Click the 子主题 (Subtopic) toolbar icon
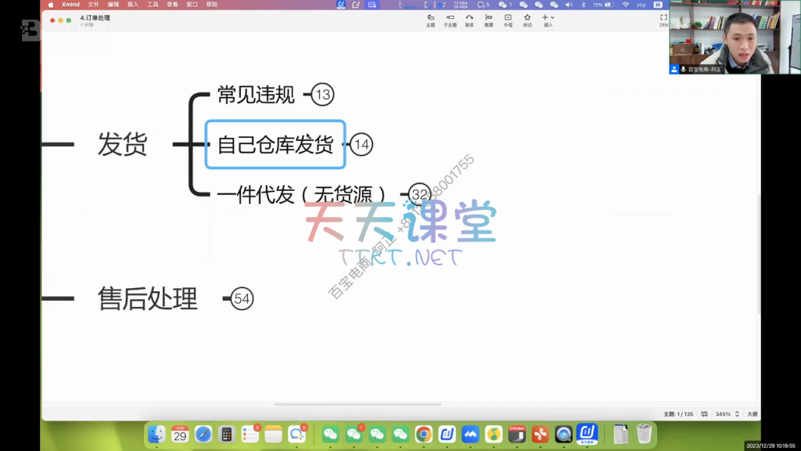 [450, 19]
